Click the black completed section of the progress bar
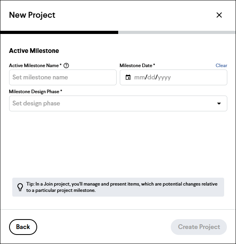Screen dimensions: 236x244 click(59, 32)
